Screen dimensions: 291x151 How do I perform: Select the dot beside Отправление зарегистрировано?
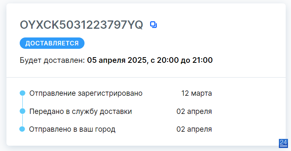coord(22,93)
